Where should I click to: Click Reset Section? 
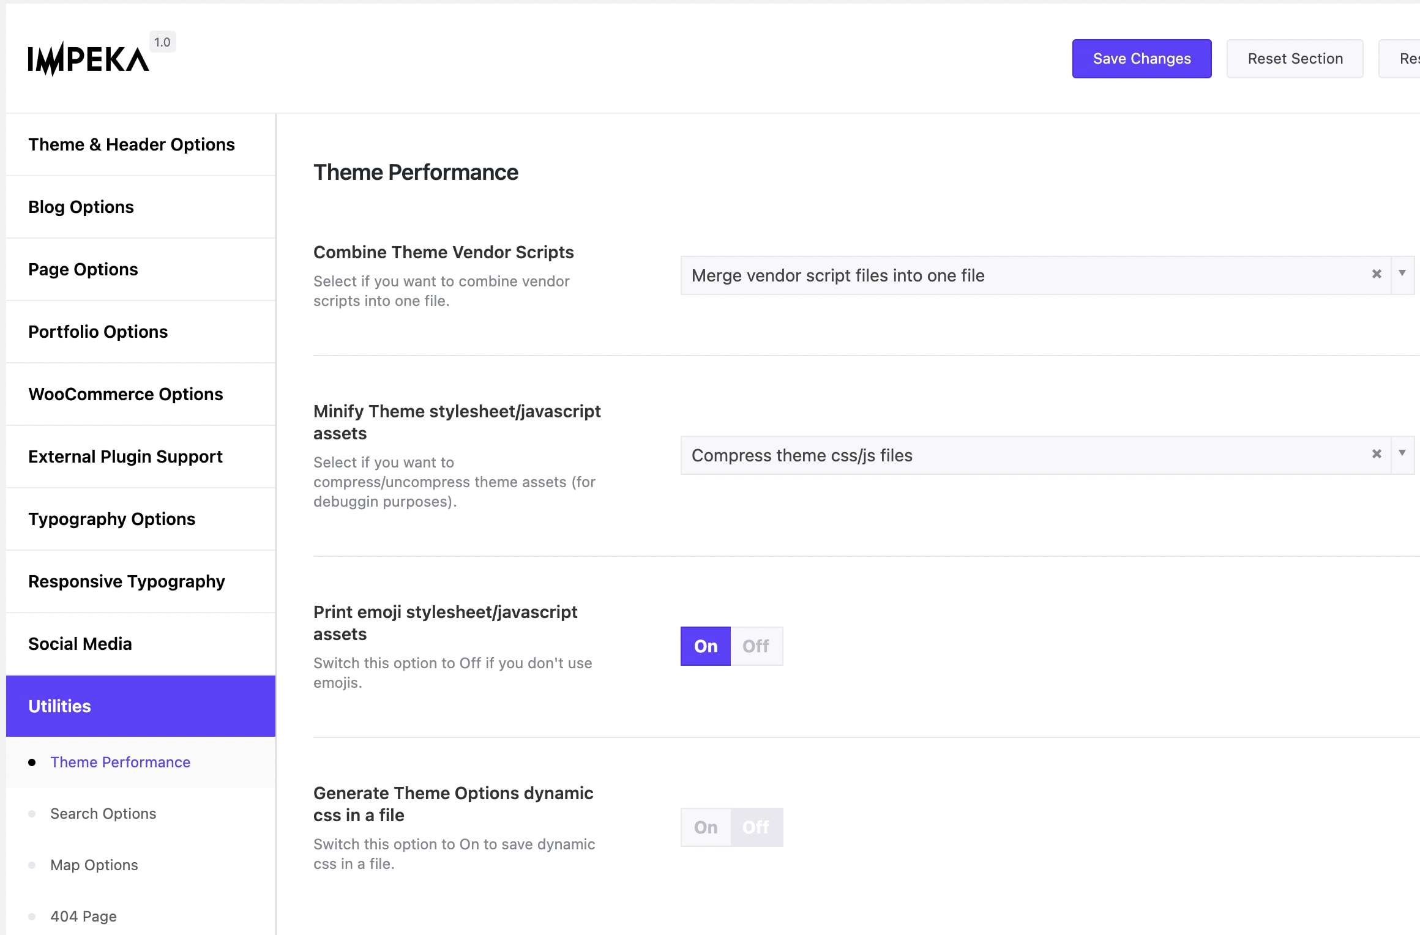[x=1295, y=58]
